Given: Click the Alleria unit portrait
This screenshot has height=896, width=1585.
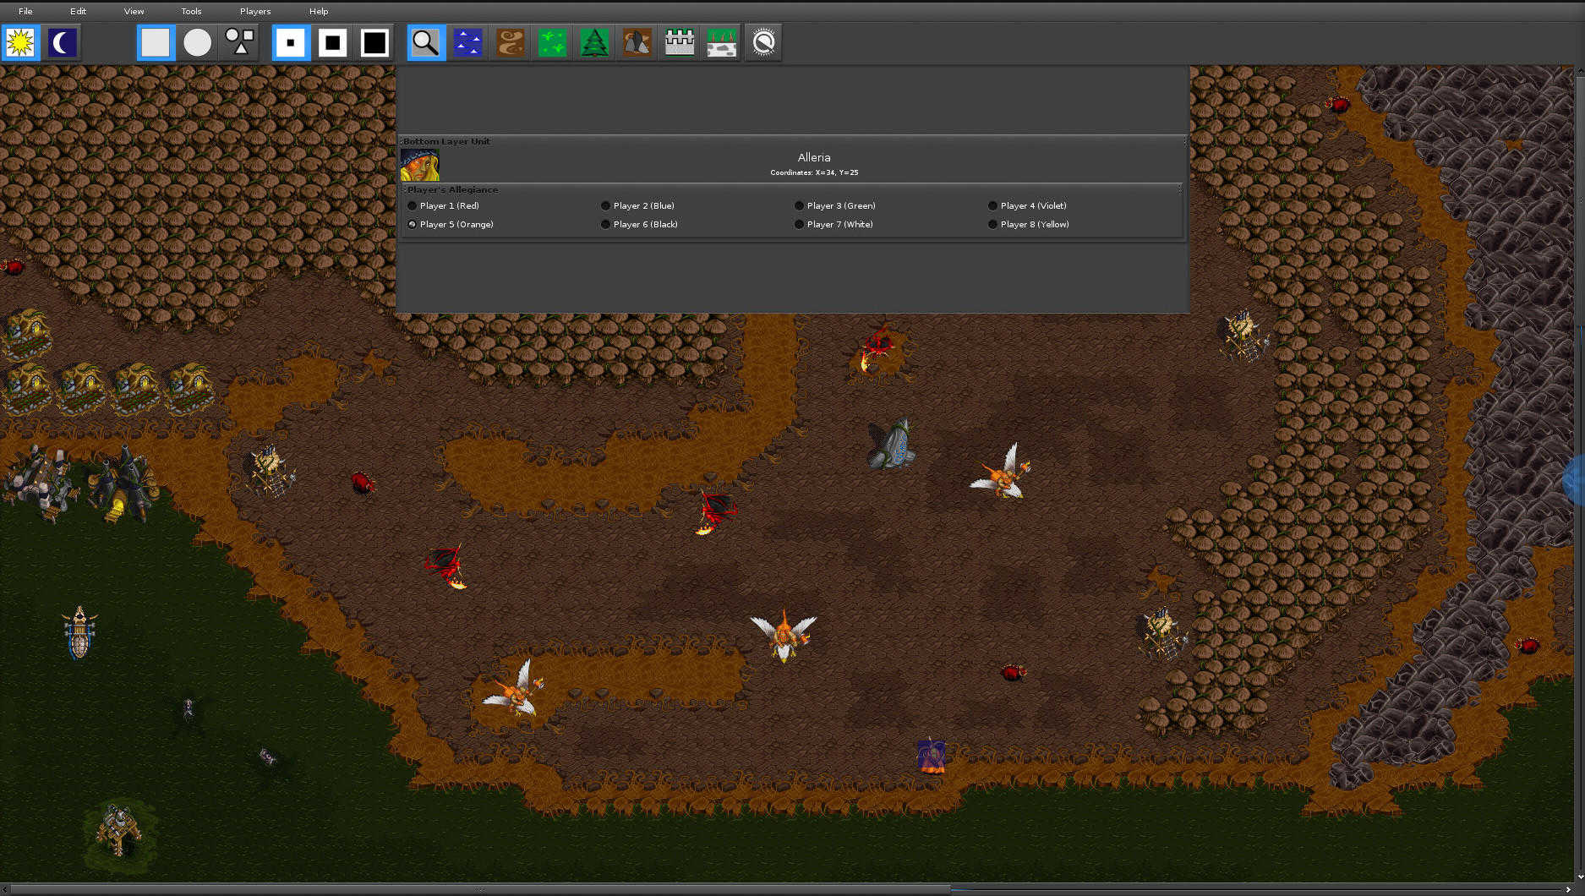Looking at the screenshot, I should (x=419, y=165).
